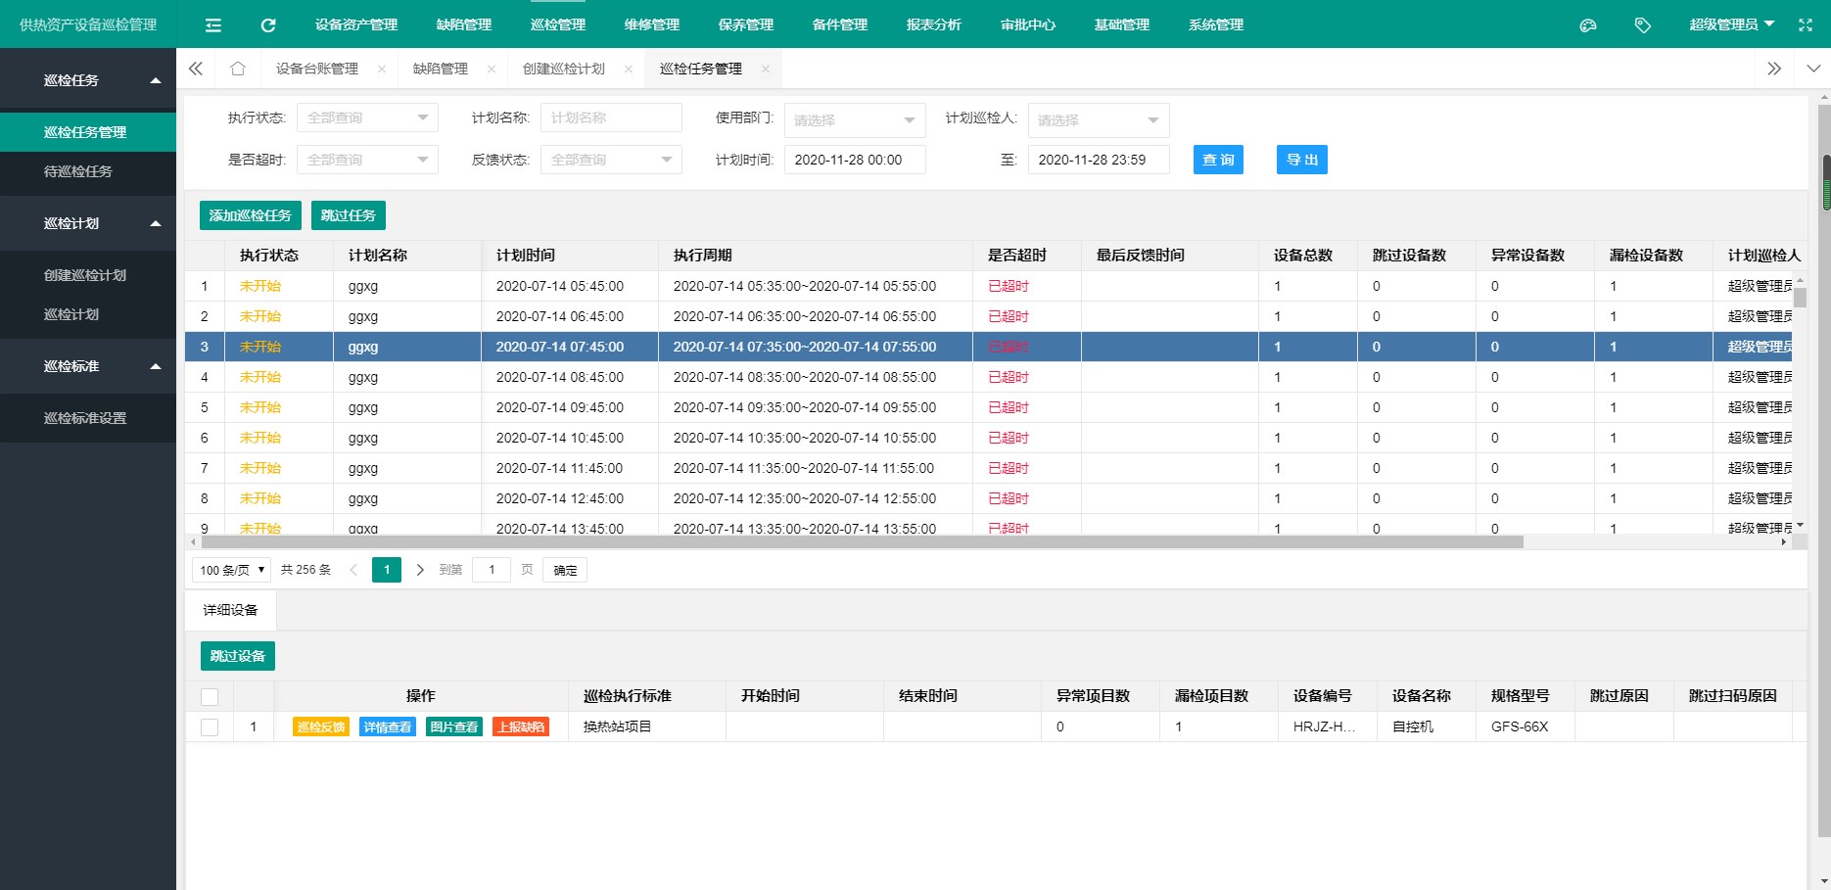Image resolution: width=1831 pixels, height=890 pixels.
Task: Go to next page arrow in pagination
Action: pyautogui.click(x=420, y=570)
